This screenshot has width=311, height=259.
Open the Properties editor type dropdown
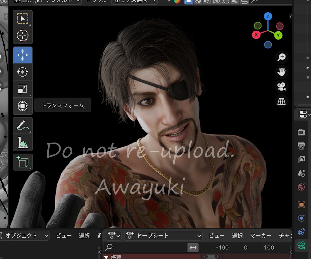(x=304, y=114)
